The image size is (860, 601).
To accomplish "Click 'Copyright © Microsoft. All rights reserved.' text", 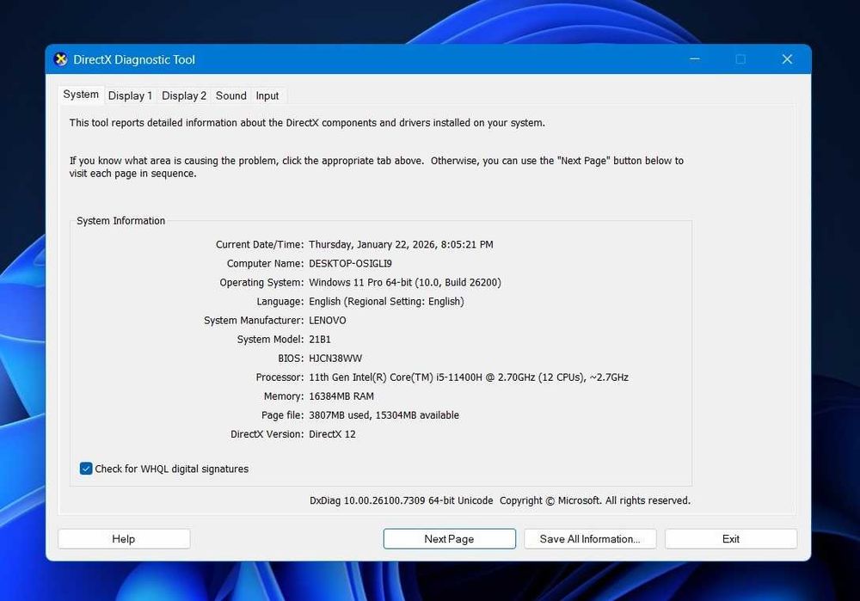I will tap(594, 500).
